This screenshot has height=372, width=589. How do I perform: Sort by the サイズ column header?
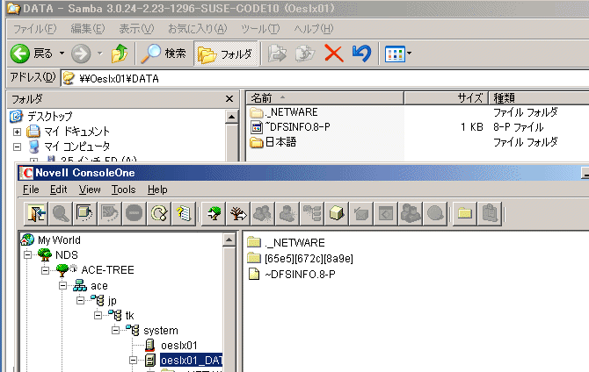(x=447, y=98)
